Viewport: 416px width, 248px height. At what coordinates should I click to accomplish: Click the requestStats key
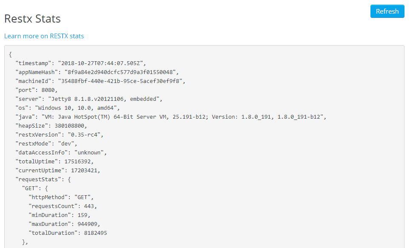[40, 179]
